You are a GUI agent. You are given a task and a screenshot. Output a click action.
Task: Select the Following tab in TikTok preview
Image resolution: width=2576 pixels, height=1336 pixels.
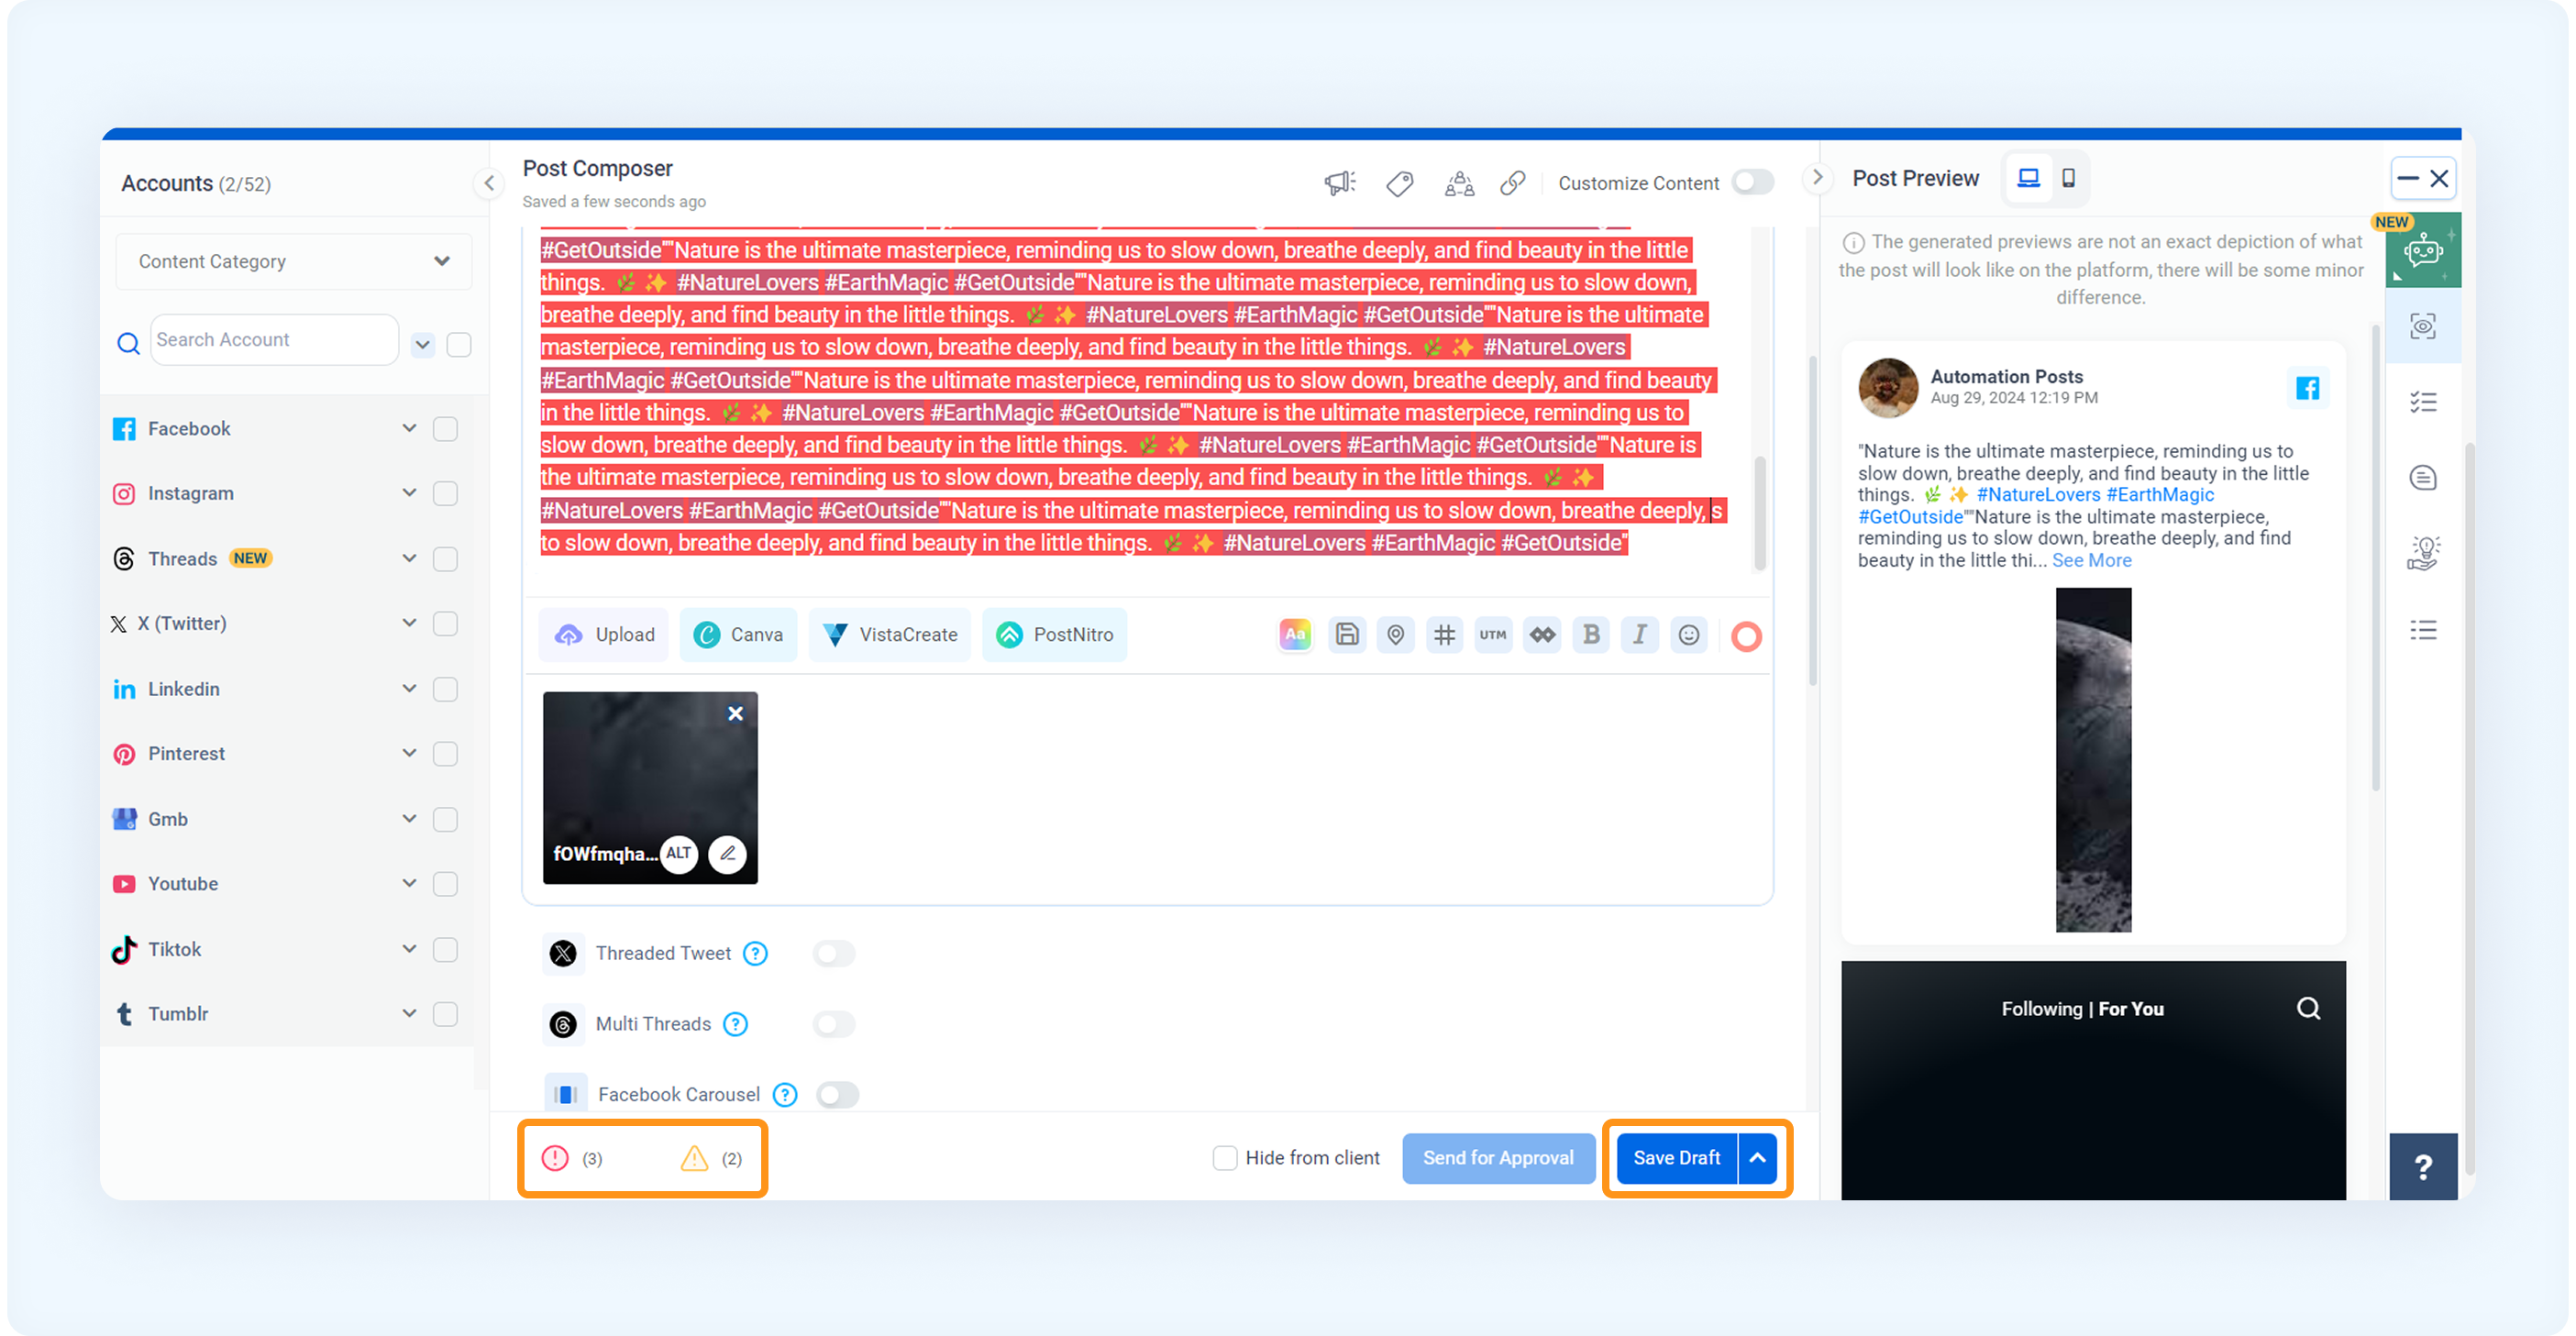(x=2041, y=1009)
